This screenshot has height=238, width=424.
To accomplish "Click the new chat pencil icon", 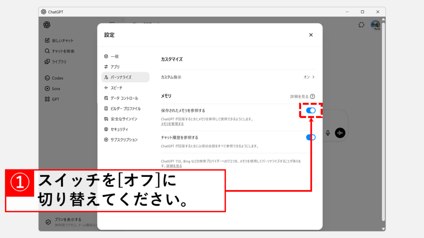I will (47, 40).
